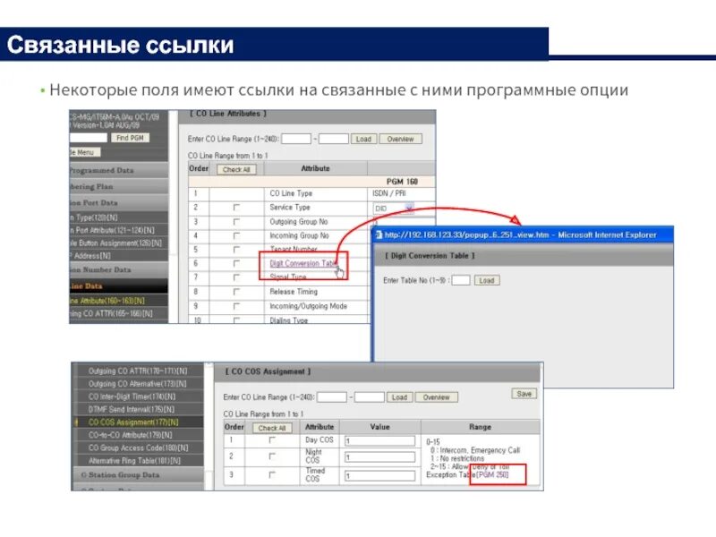Click CO Line Range start field in Attributes
The width and height of the screenshot is (716, 537).
point(296,139)
